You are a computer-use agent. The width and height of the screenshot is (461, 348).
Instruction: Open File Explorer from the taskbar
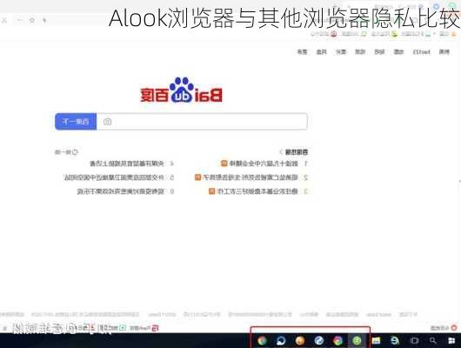[376, 341]
